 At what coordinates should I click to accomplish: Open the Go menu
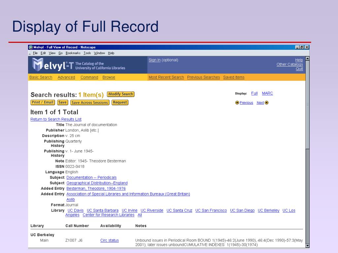tap(60, 53)
